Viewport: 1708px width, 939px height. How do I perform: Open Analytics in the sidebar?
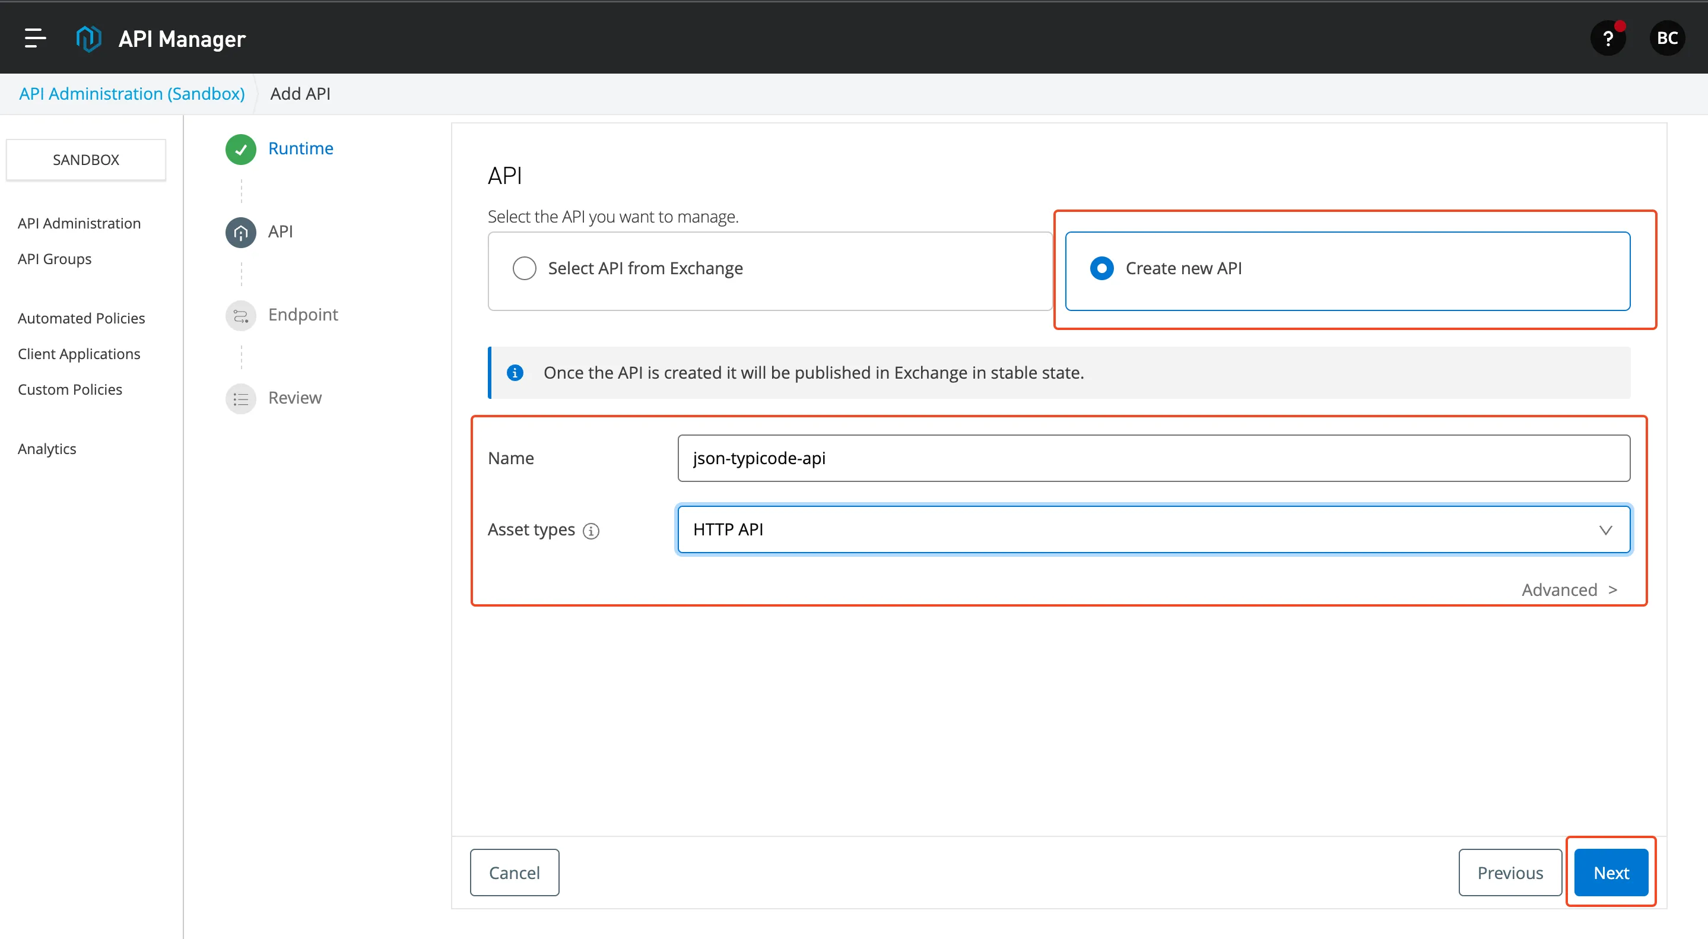(47, 449)
